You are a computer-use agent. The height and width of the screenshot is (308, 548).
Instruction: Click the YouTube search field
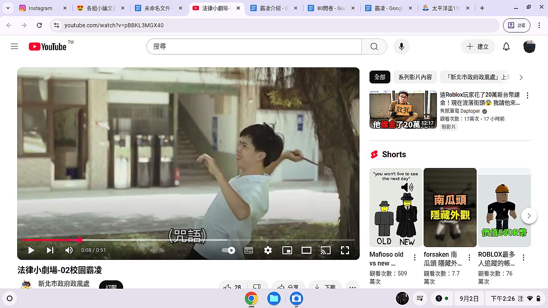[x=254, y=47]
